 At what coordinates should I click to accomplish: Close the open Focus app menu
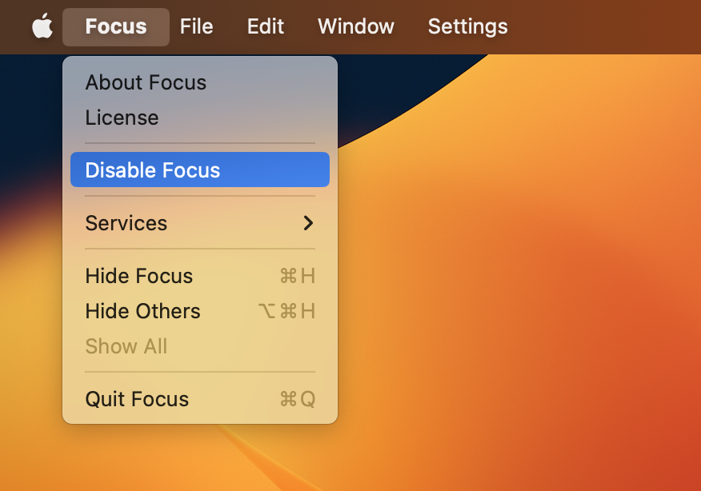point(116,27)
